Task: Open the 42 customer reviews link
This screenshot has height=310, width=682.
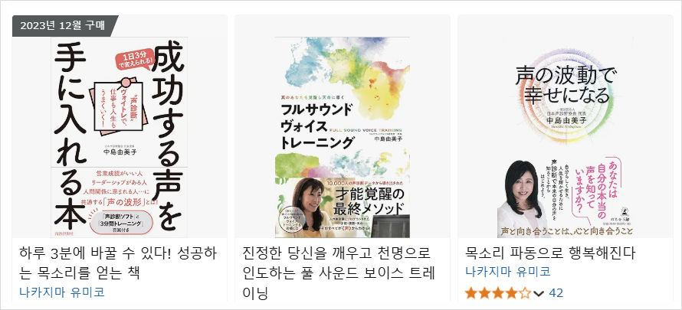Action: point(556,293)
